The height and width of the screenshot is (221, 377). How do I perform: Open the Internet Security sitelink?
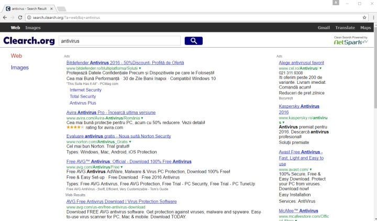(85, 90)
